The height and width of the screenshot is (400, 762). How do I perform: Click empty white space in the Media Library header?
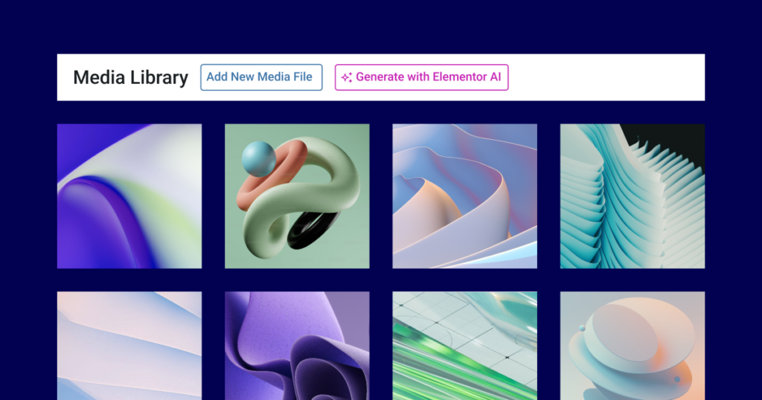pos(607,77)
